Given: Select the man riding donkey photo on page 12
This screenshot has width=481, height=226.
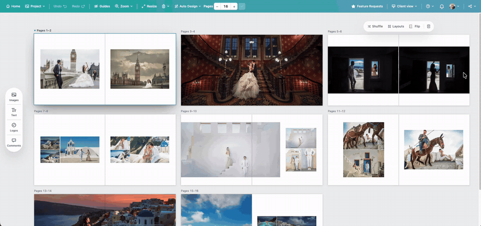Looking at the screenshot, I should (433, 150).
